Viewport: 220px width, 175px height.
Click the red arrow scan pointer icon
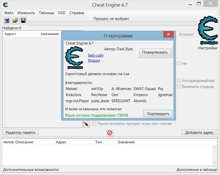(x=86, y=124)
